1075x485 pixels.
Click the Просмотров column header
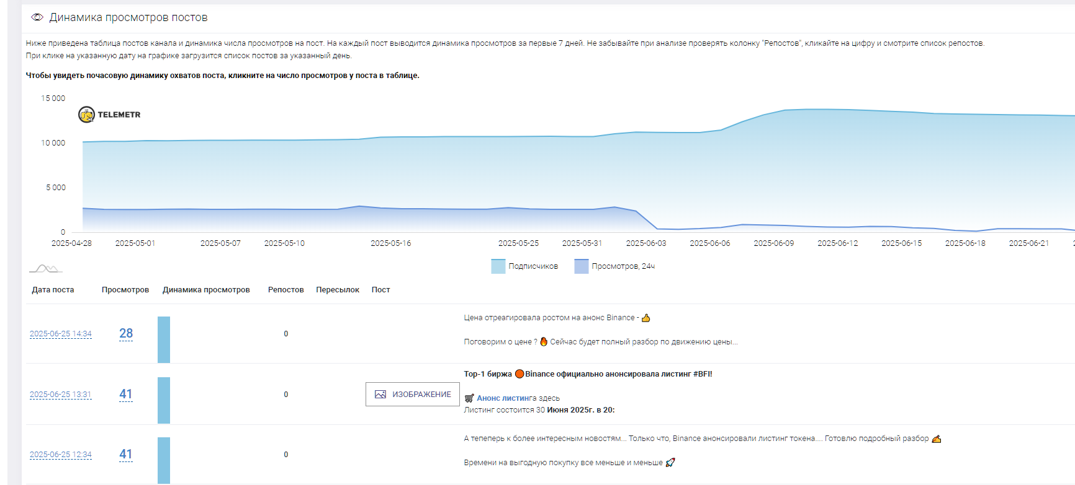click(x=125, y=290)
